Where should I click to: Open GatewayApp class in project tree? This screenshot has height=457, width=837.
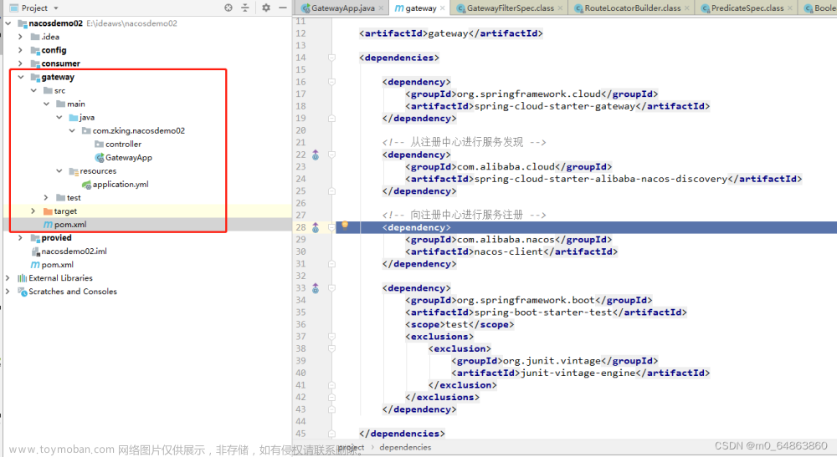pyautogui.click(x=129, y=158)
